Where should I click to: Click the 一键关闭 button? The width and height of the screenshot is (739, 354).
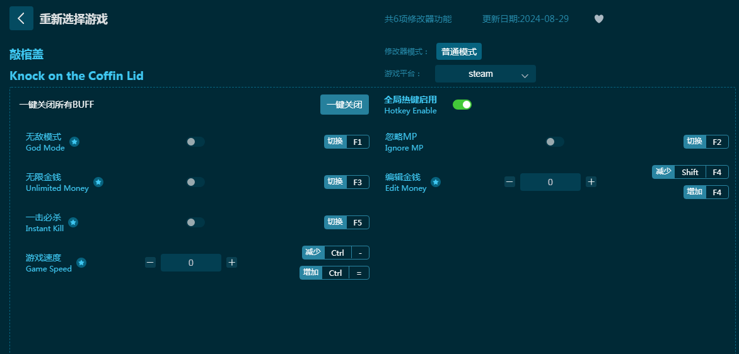[x=344, y=105]
